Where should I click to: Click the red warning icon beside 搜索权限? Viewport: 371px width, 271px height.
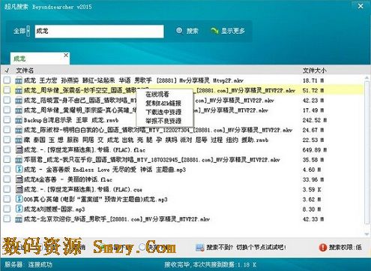323,248
